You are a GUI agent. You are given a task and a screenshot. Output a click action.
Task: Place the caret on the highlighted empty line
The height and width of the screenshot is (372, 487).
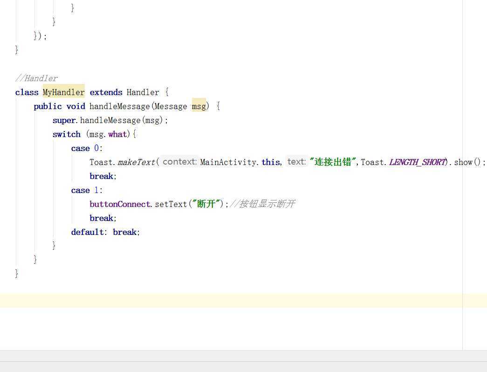coord(243,300)
